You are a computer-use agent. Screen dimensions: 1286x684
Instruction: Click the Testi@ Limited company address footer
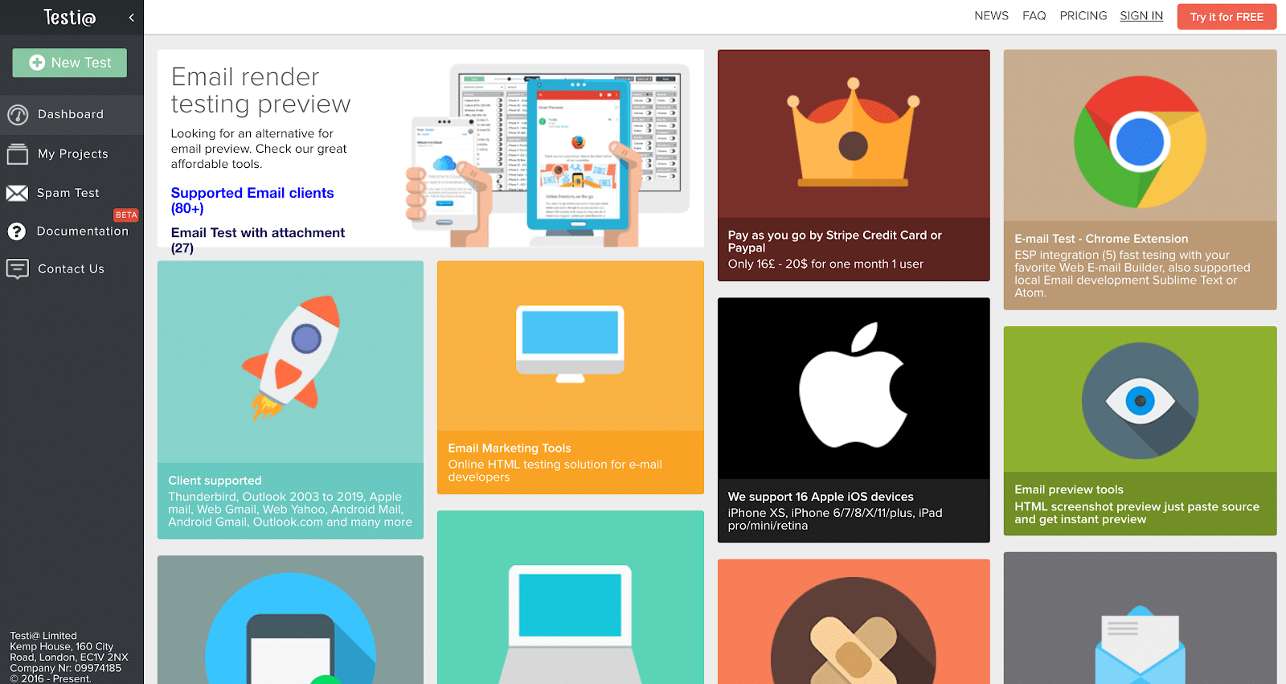[68, 657]
